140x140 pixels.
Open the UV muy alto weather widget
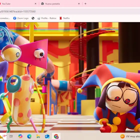click(x=130, y=136)
